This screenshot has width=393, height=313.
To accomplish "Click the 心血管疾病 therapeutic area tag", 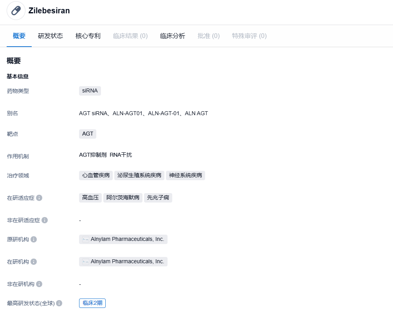I will point(96,175).
